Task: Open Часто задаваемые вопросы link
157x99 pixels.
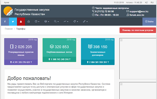Action: pos(112,8)
